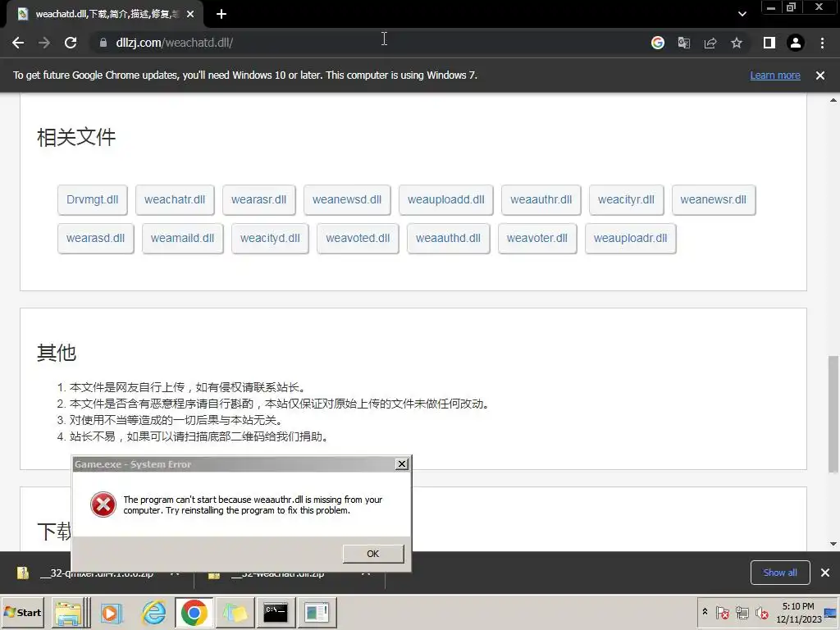Click the address bar URL field
The image size is (840, 630).
(370, 43)
